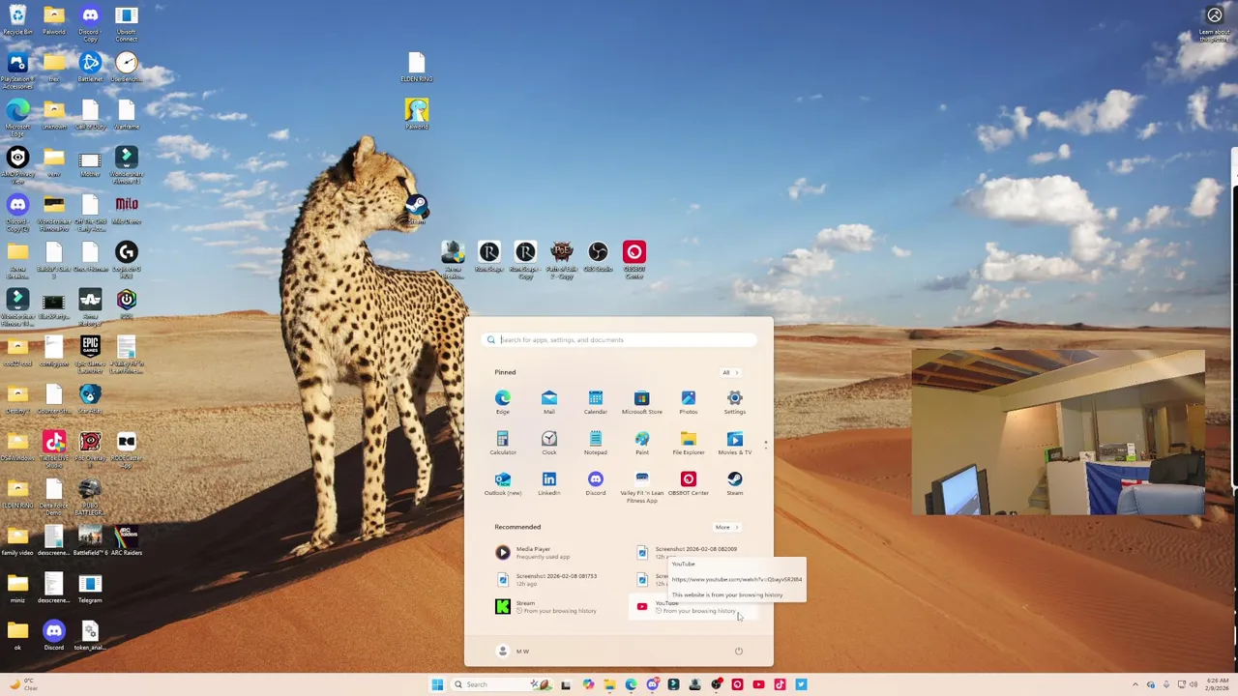This screenshot has width=1238, height=696.
Task: Click the Windows Start button on taskbar
Action: 437,684
